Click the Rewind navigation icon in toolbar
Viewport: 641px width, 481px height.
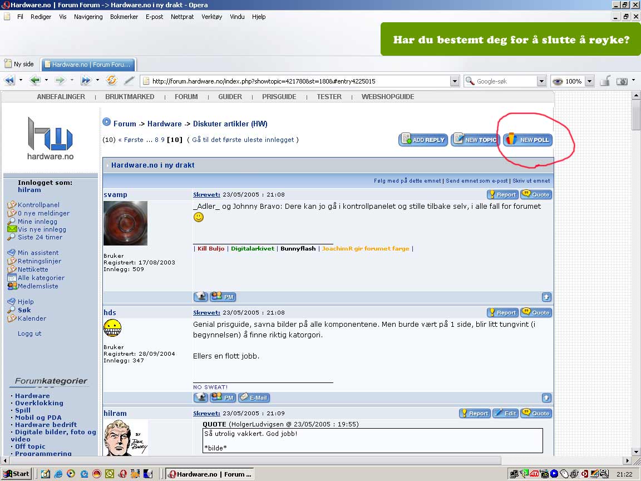[9, 81]
